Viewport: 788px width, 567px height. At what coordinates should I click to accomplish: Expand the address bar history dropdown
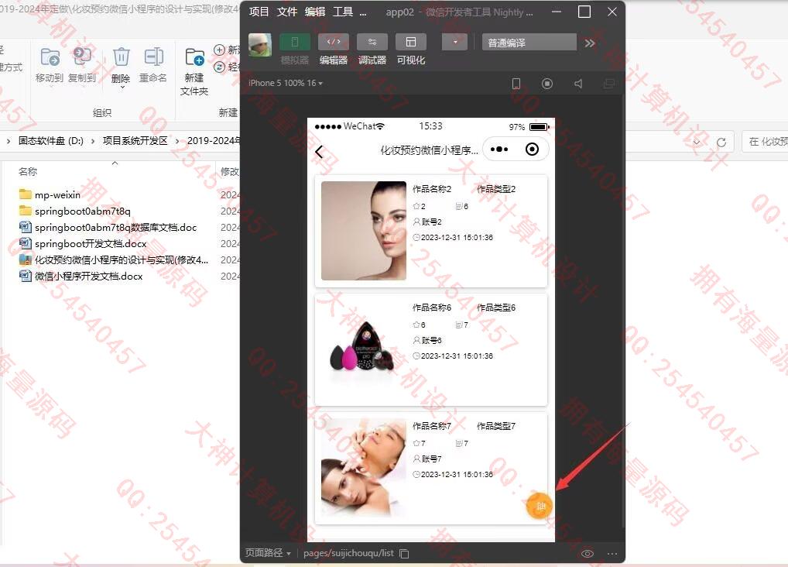pyautogui.click(x=697, y=143)
